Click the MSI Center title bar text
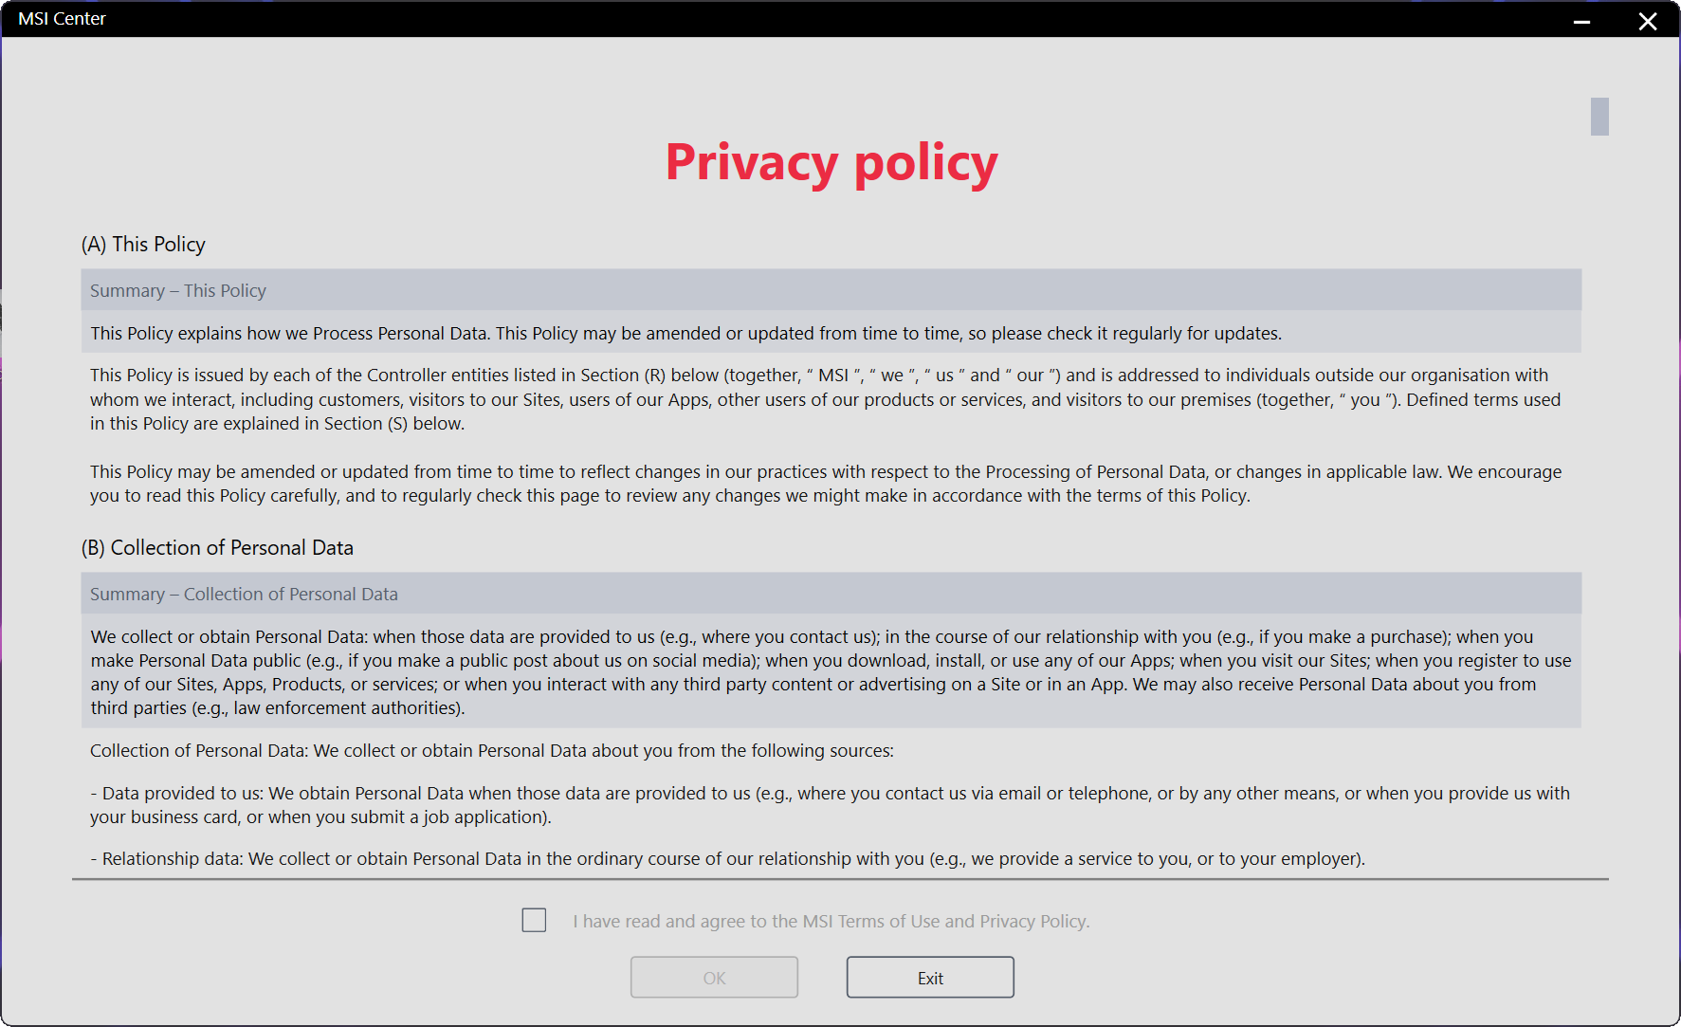 click(x=63, y=19)
